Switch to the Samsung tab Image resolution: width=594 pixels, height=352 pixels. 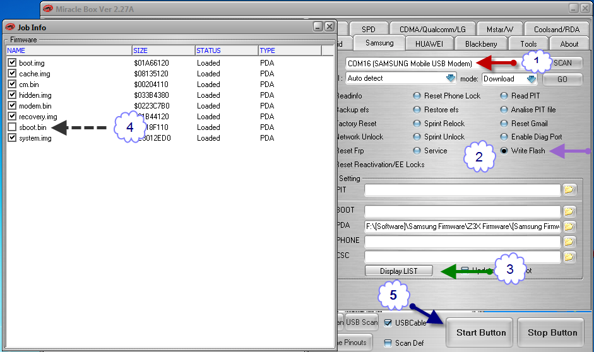(379, 43)
